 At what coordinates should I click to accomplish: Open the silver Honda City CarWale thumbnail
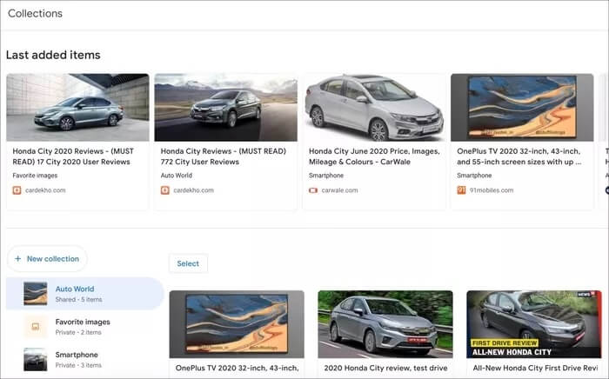(373, 108)
